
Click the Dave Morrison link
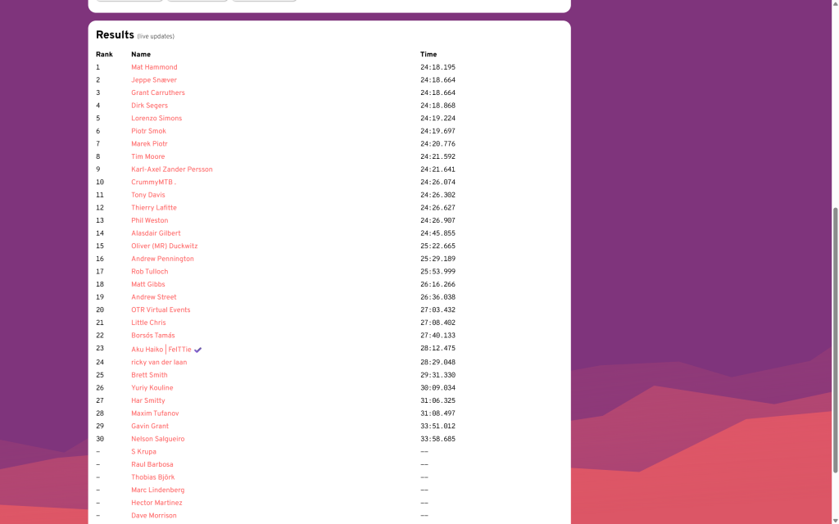154,516
